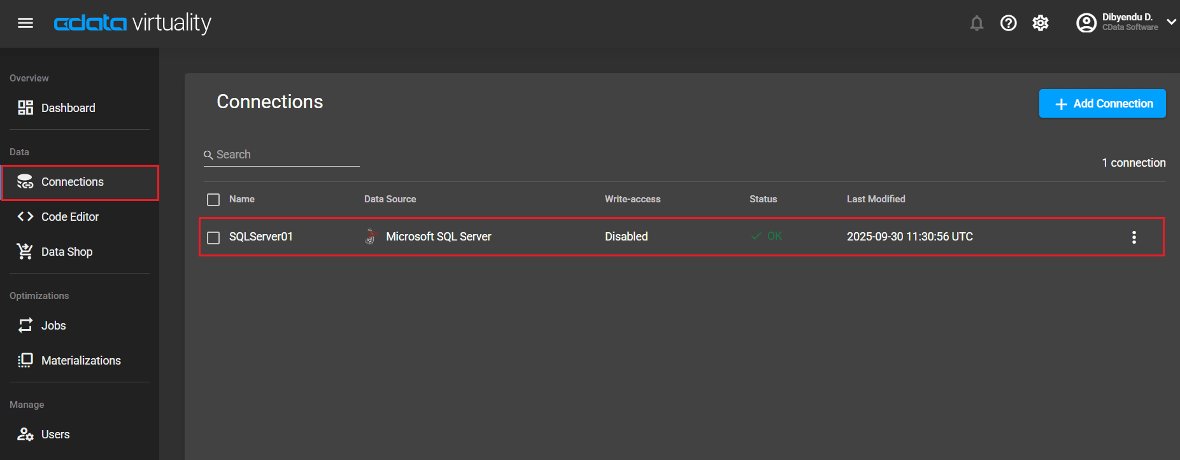Focus the connections Search field

pyautogui.click(x=287, y=155)
